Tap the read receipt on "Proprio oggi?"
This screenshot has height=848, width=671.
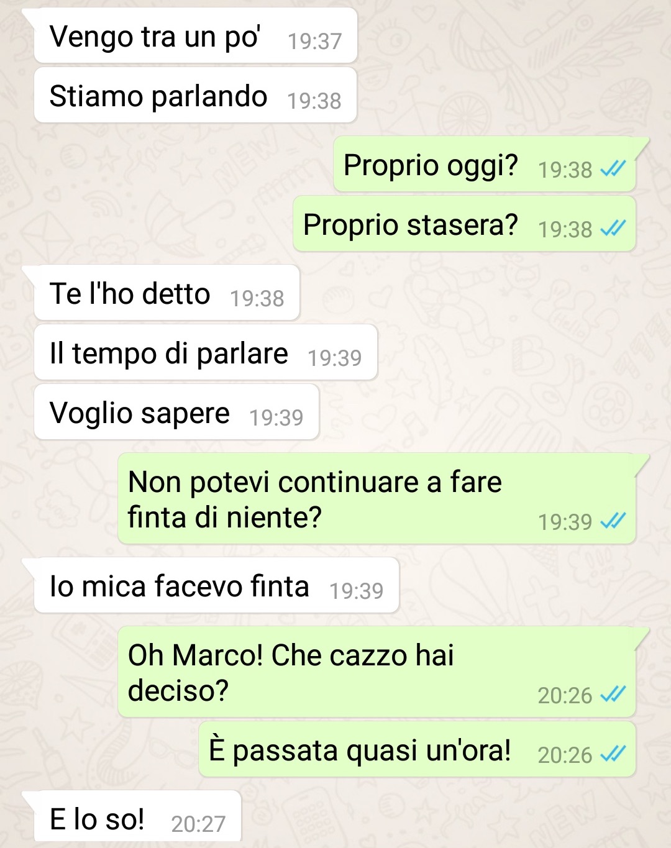[613, 168]
